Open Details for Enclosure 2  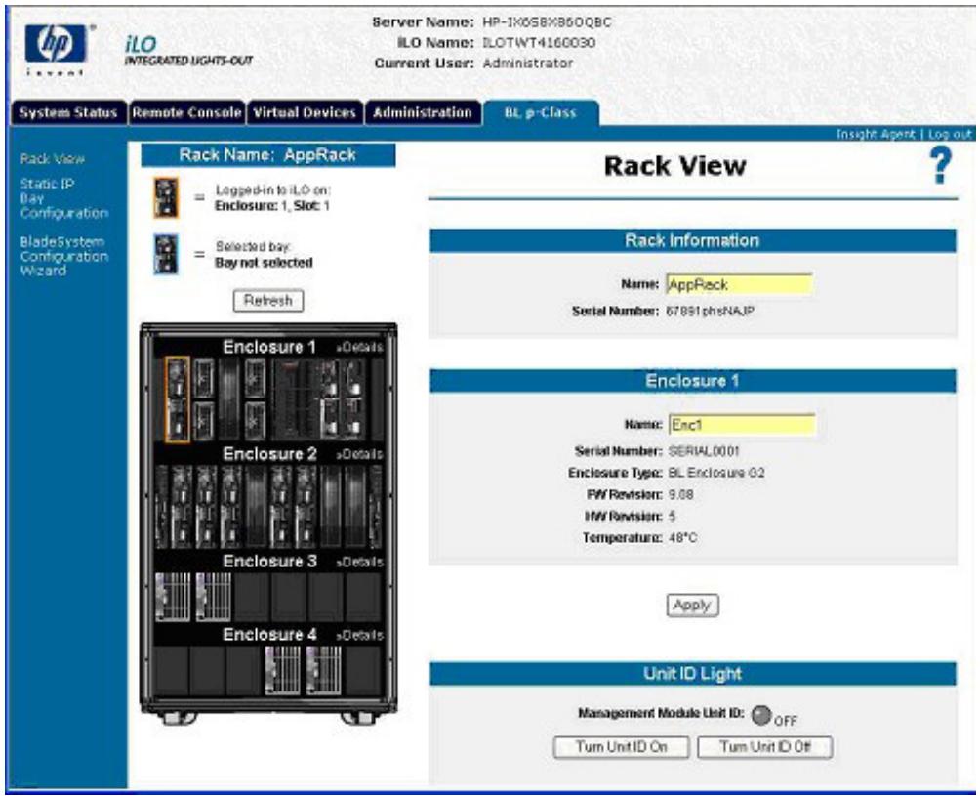[x=359, y=454]
